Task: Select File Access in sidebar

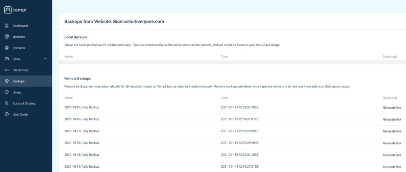Action: 21,70
